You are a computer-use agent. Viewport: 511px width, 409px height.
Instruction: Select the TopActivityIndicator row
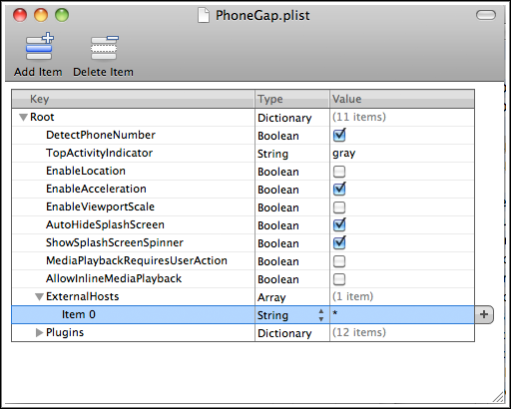pos(243,154)
